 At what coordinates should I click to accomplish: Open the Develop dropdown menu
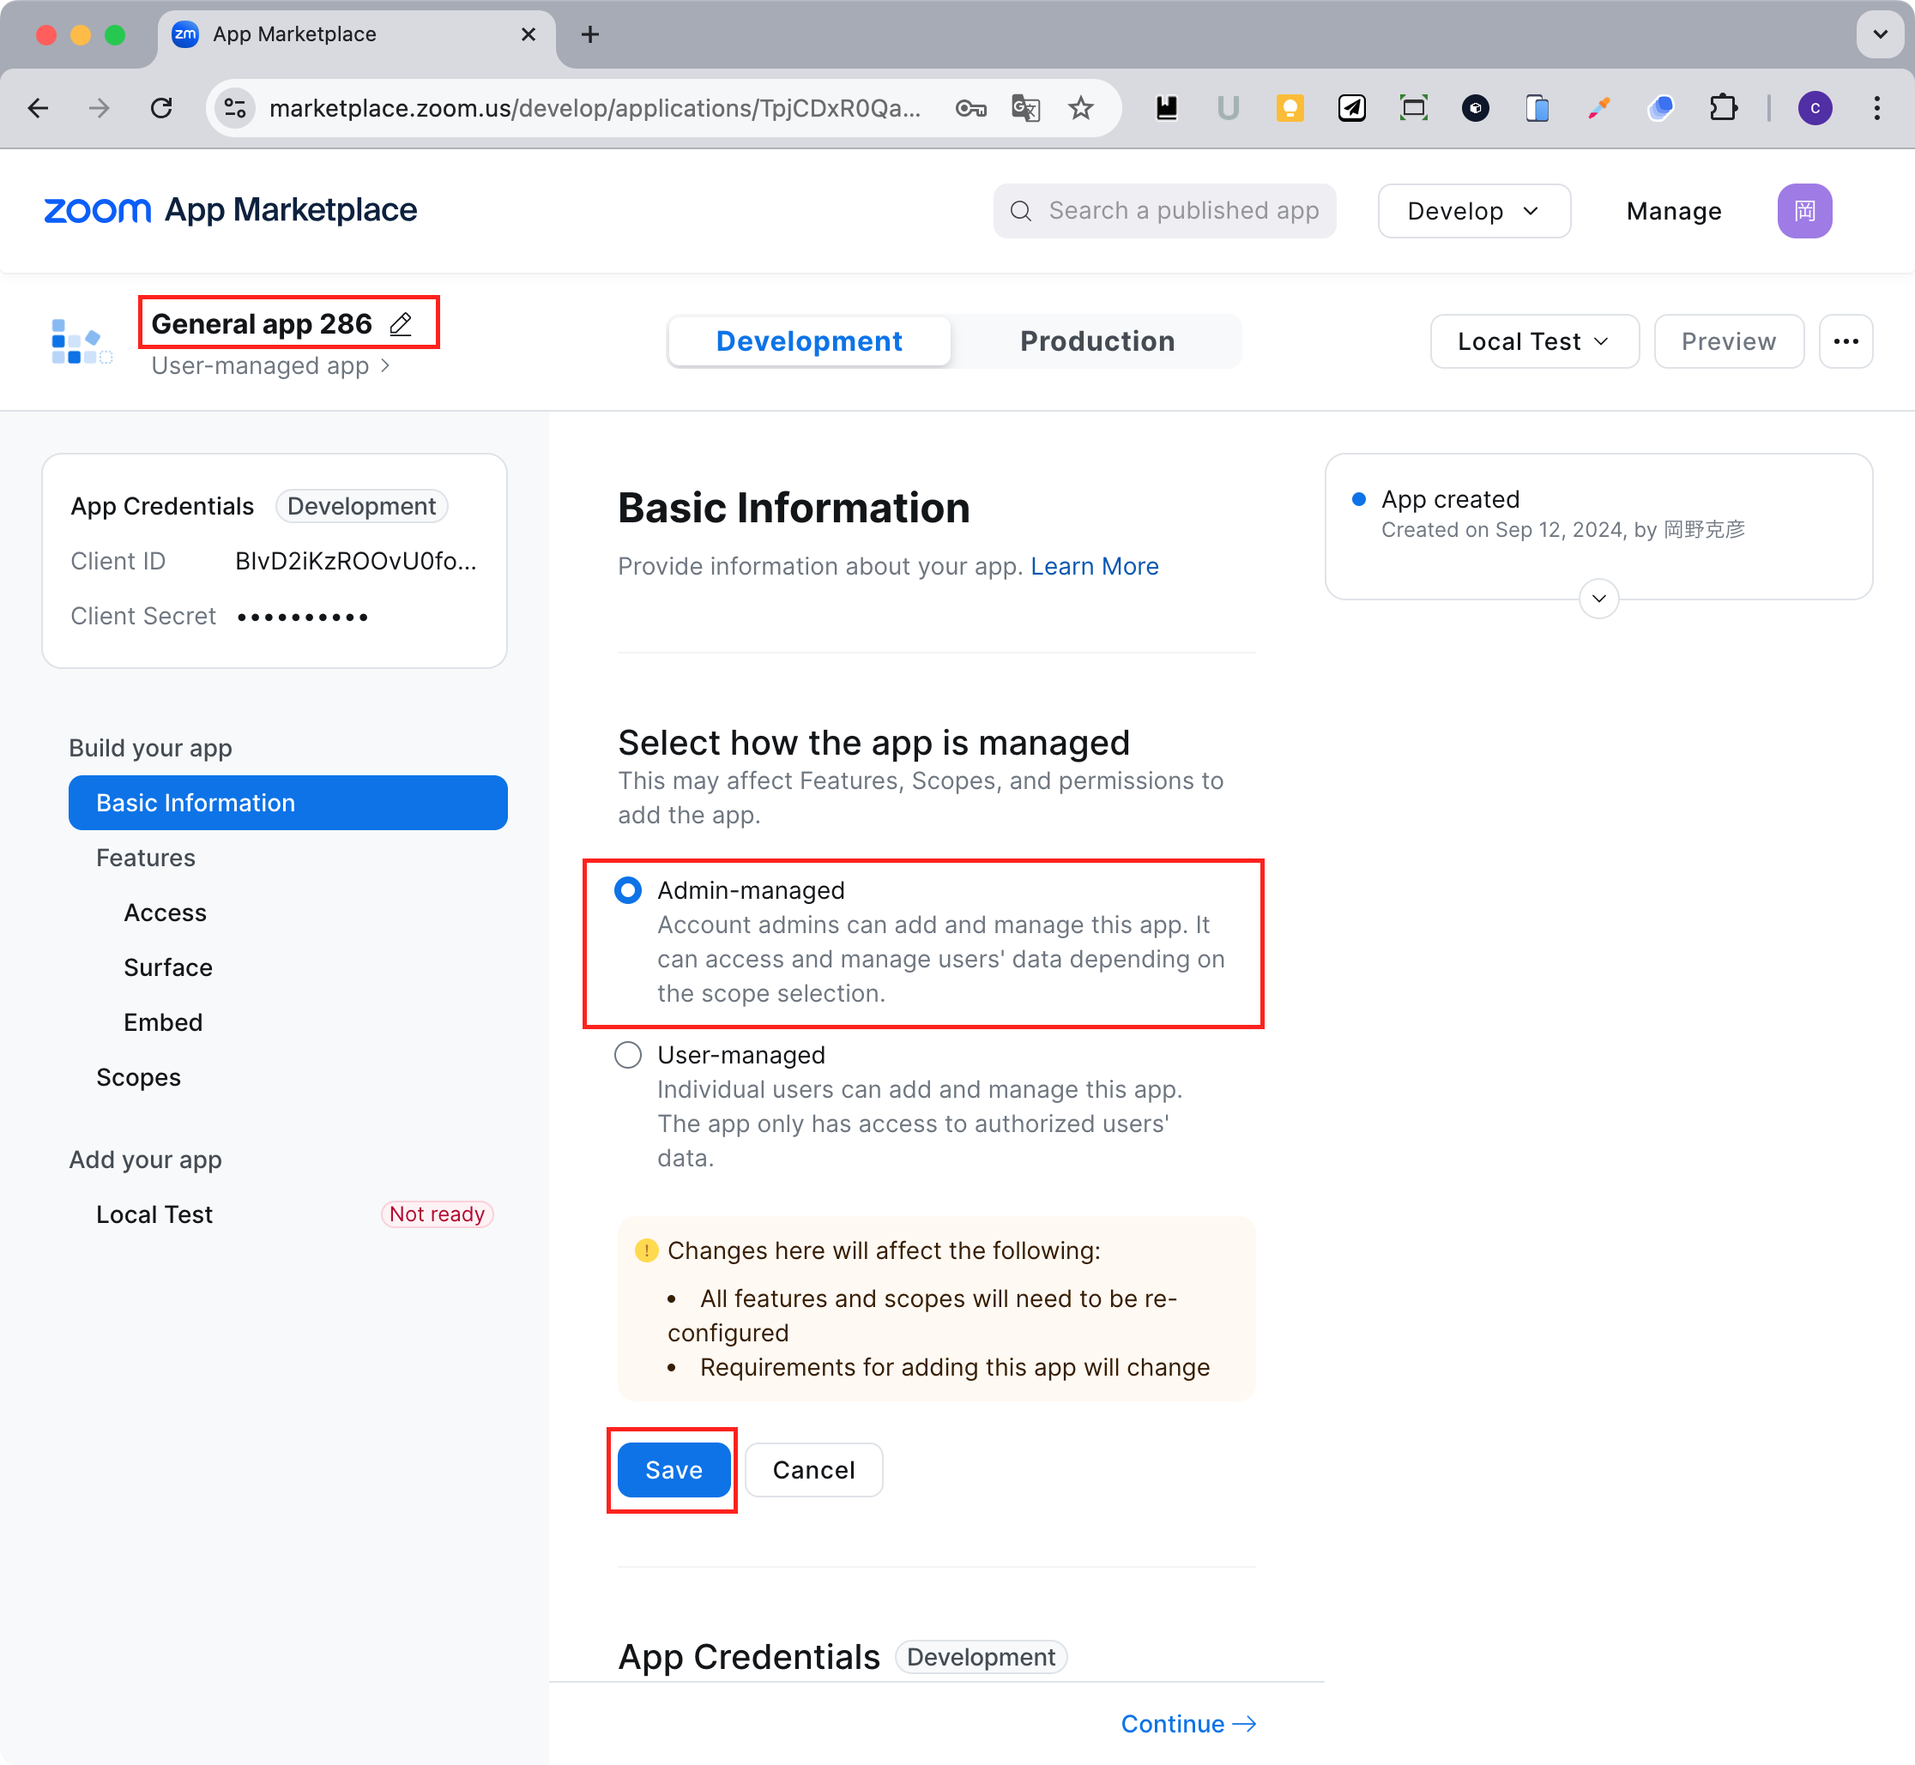(1472, 211)
